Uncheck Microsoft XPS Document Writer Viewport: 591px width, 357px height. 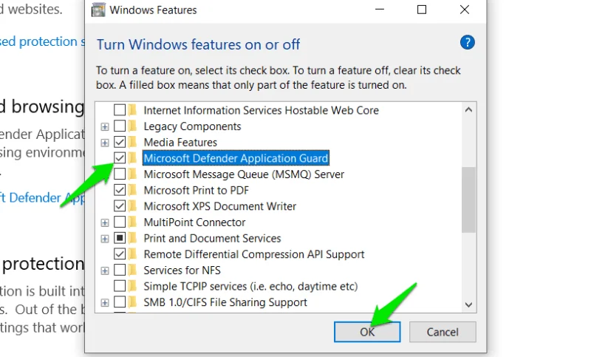click(120, 205)
